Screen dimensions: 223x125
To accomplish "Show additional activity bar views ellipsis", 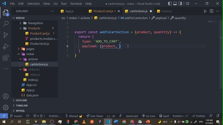I will point(6,69).
